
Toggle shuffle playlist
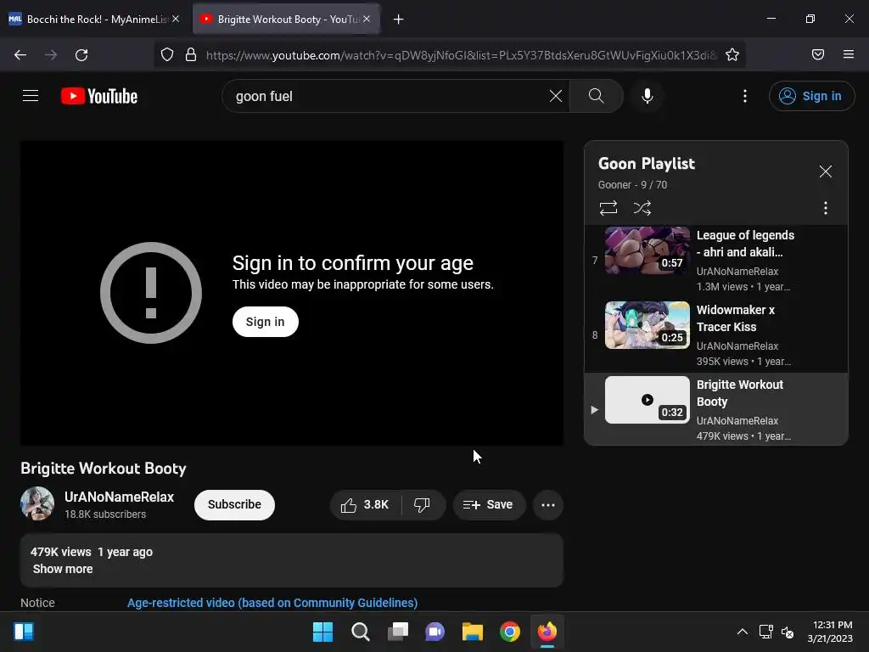(x=642, y=208)
